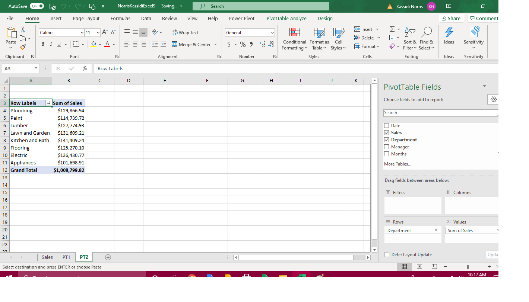
Task: Open PivotTable Fields gear tools
Action: (x=494, y=100)
